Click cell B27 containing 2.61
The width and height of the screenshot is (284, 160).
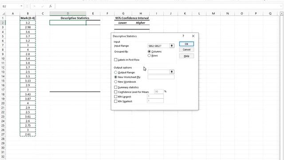28,134
